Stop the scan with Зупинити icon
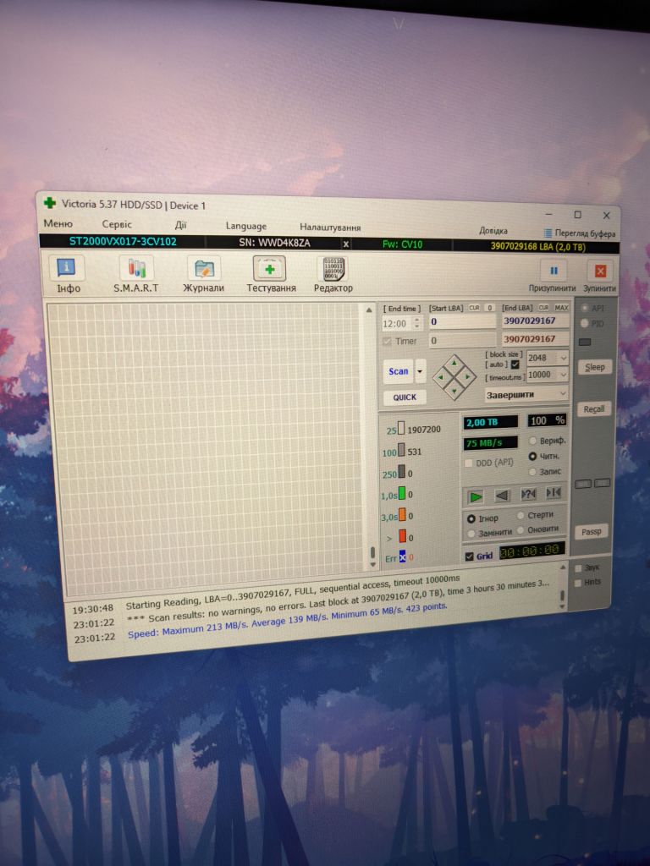The width and height of the screenshot is (650, 866). pyautogui.click(x=600, y=270)
